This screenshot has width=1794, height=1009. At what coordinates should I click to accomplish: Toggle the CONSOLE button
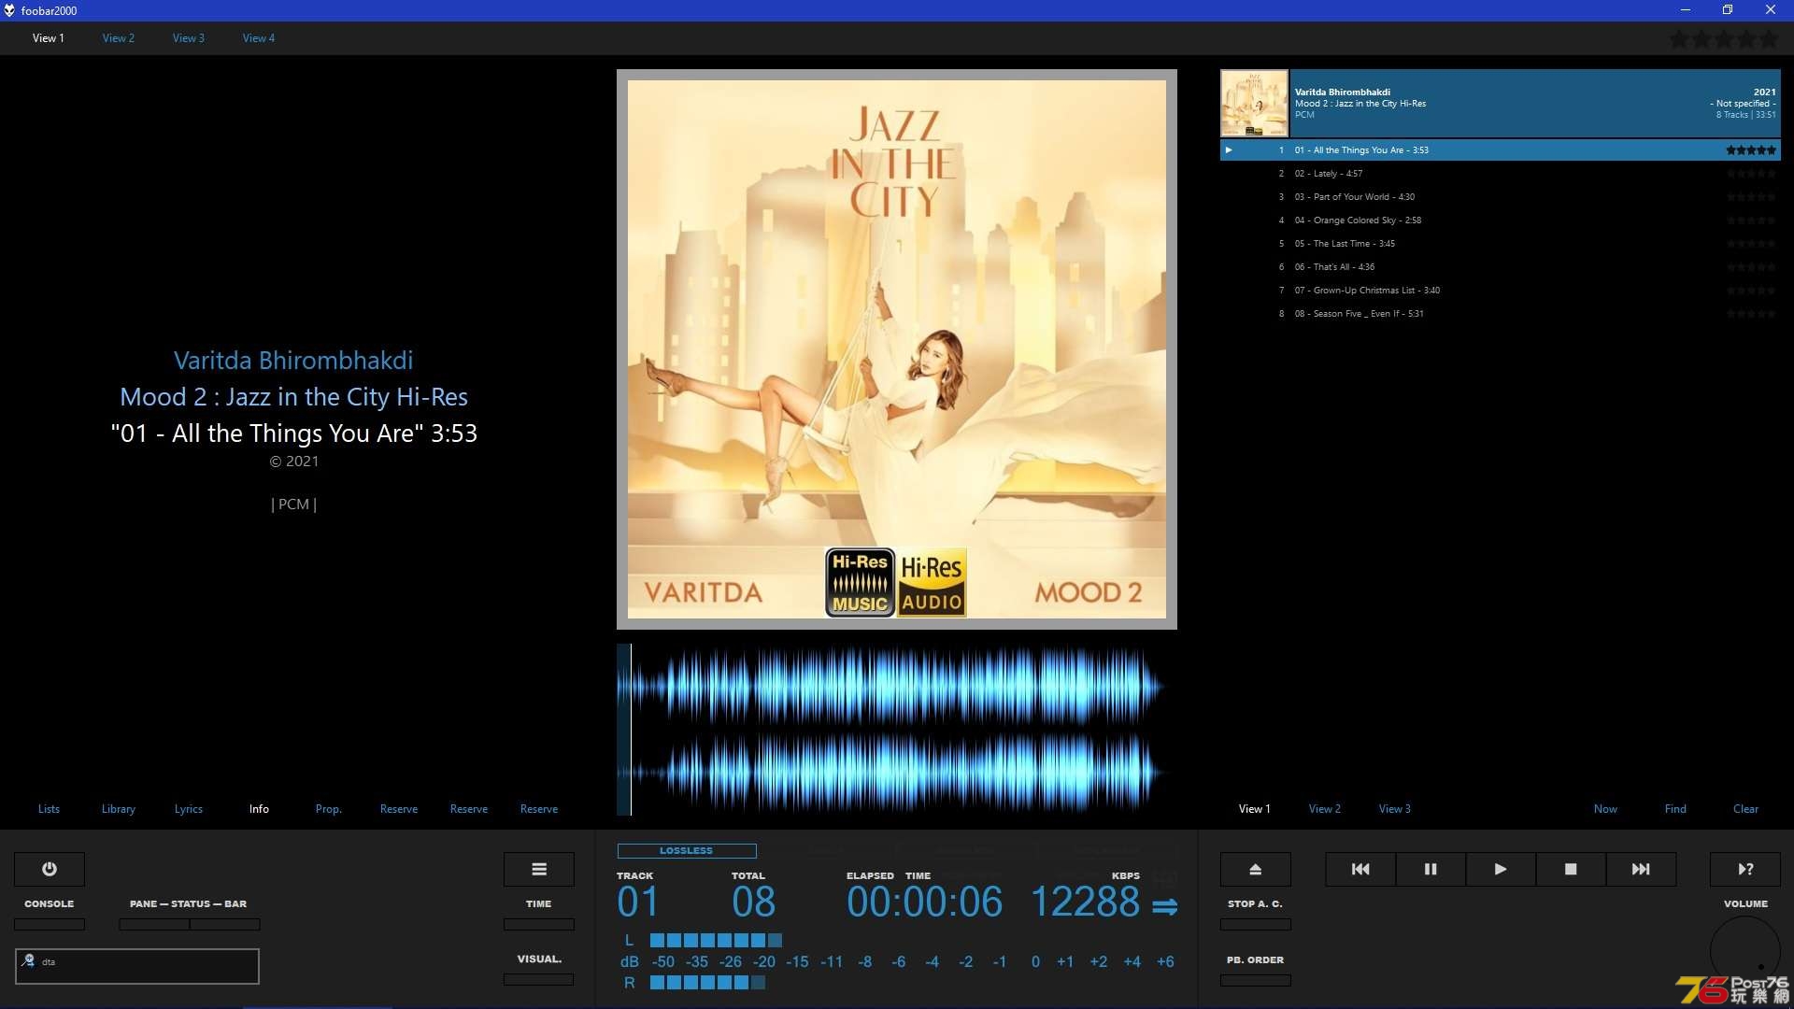click(x=50, y=924)
